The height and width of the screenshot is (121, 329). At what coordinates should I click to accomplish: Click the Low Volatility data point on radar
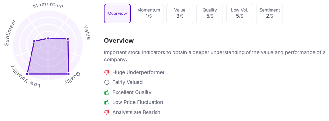[x=27, y=74]
